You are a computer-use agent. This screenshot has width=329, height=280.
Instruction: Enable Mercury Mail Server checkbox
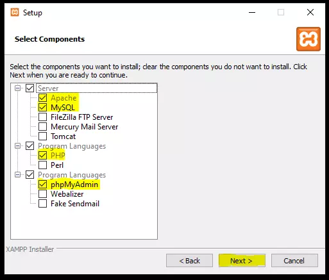pos(42,127)
